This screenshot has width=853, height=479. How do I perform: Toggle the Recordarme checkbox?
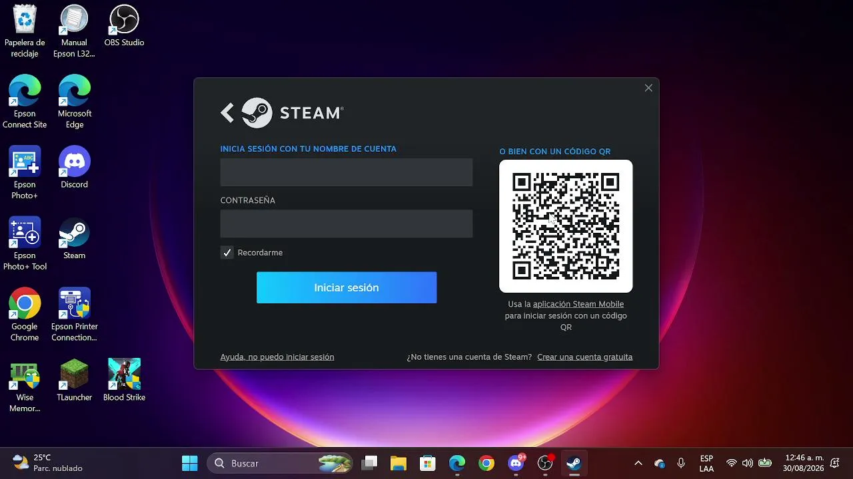point(227,253)
